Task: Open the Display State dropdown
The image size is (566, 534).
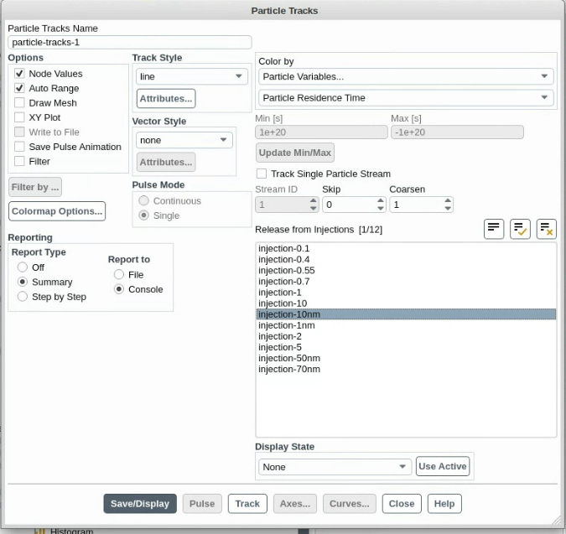Action: pyautogui.click(x=334, y=467)
